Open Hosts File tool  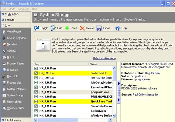click(12, 76)
